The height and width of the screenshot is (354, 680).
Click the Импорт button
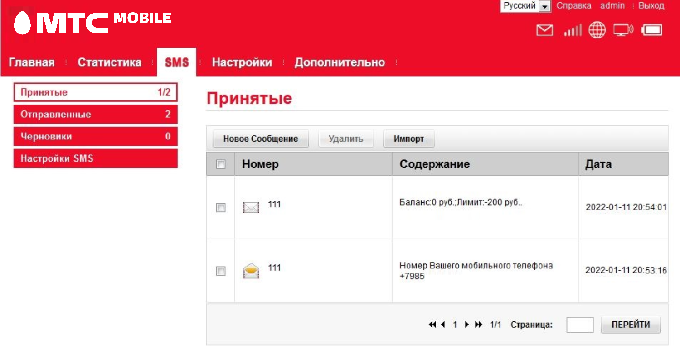pos(408,139)
